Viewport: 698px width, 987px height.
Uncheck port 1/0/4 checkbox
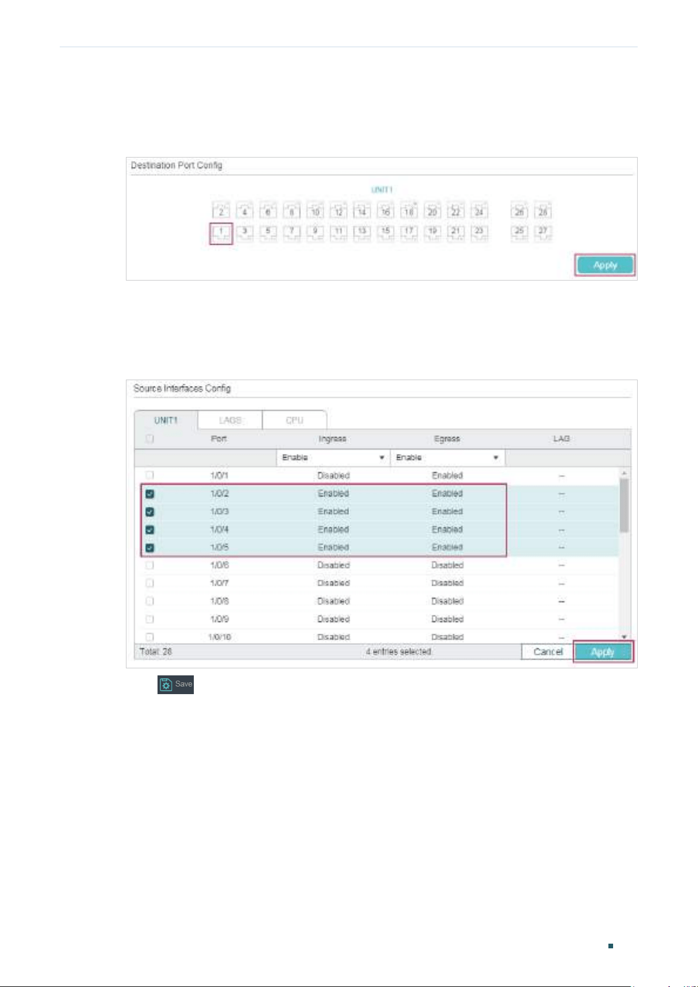tap(150, 530)
